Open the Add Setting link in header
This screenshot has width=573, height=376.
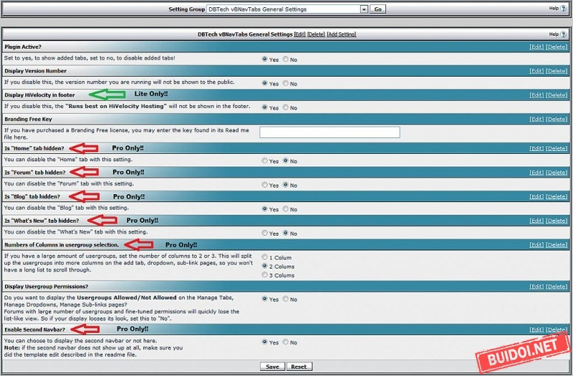coord(341,34)
